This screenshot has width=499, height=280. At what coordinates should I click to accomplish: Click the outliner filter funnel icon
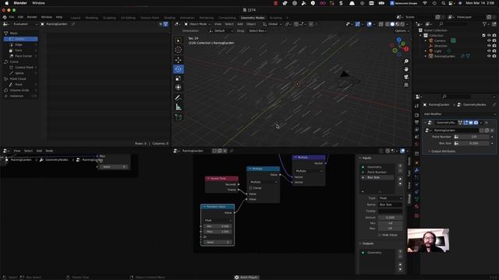(x=484, y=24)
